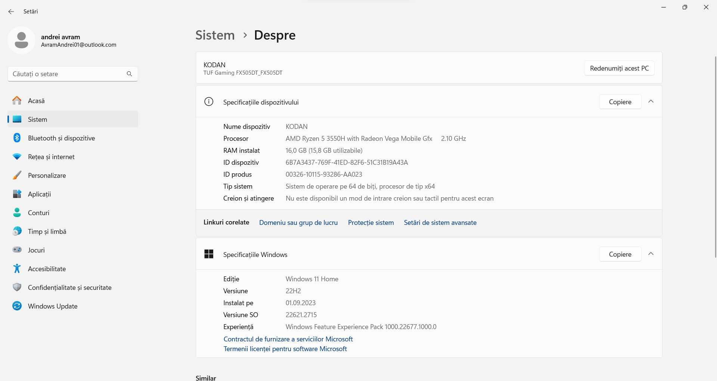Screen dimensions: 717x381
Task: Select the Nume dispozitiv value KODAN
Action: tap(297, 127)
